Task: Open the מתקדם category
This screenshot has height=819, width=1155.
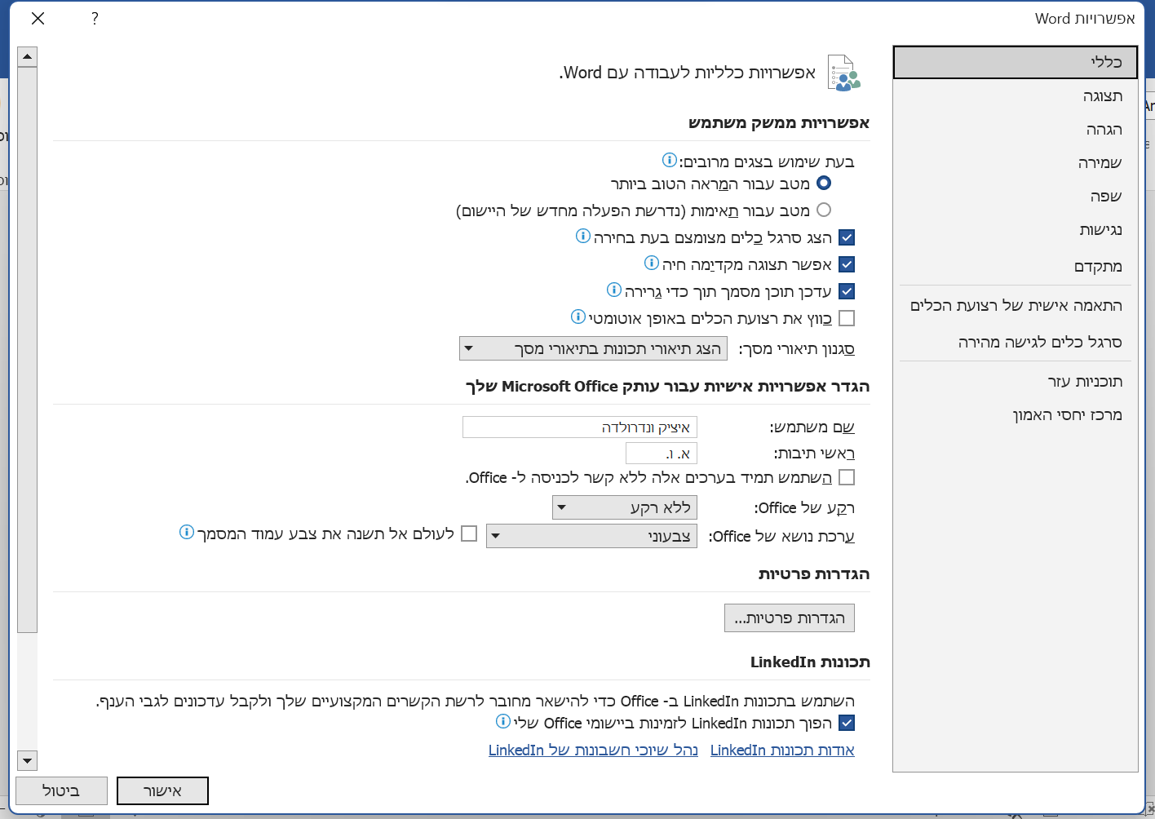Action: 1016,266
